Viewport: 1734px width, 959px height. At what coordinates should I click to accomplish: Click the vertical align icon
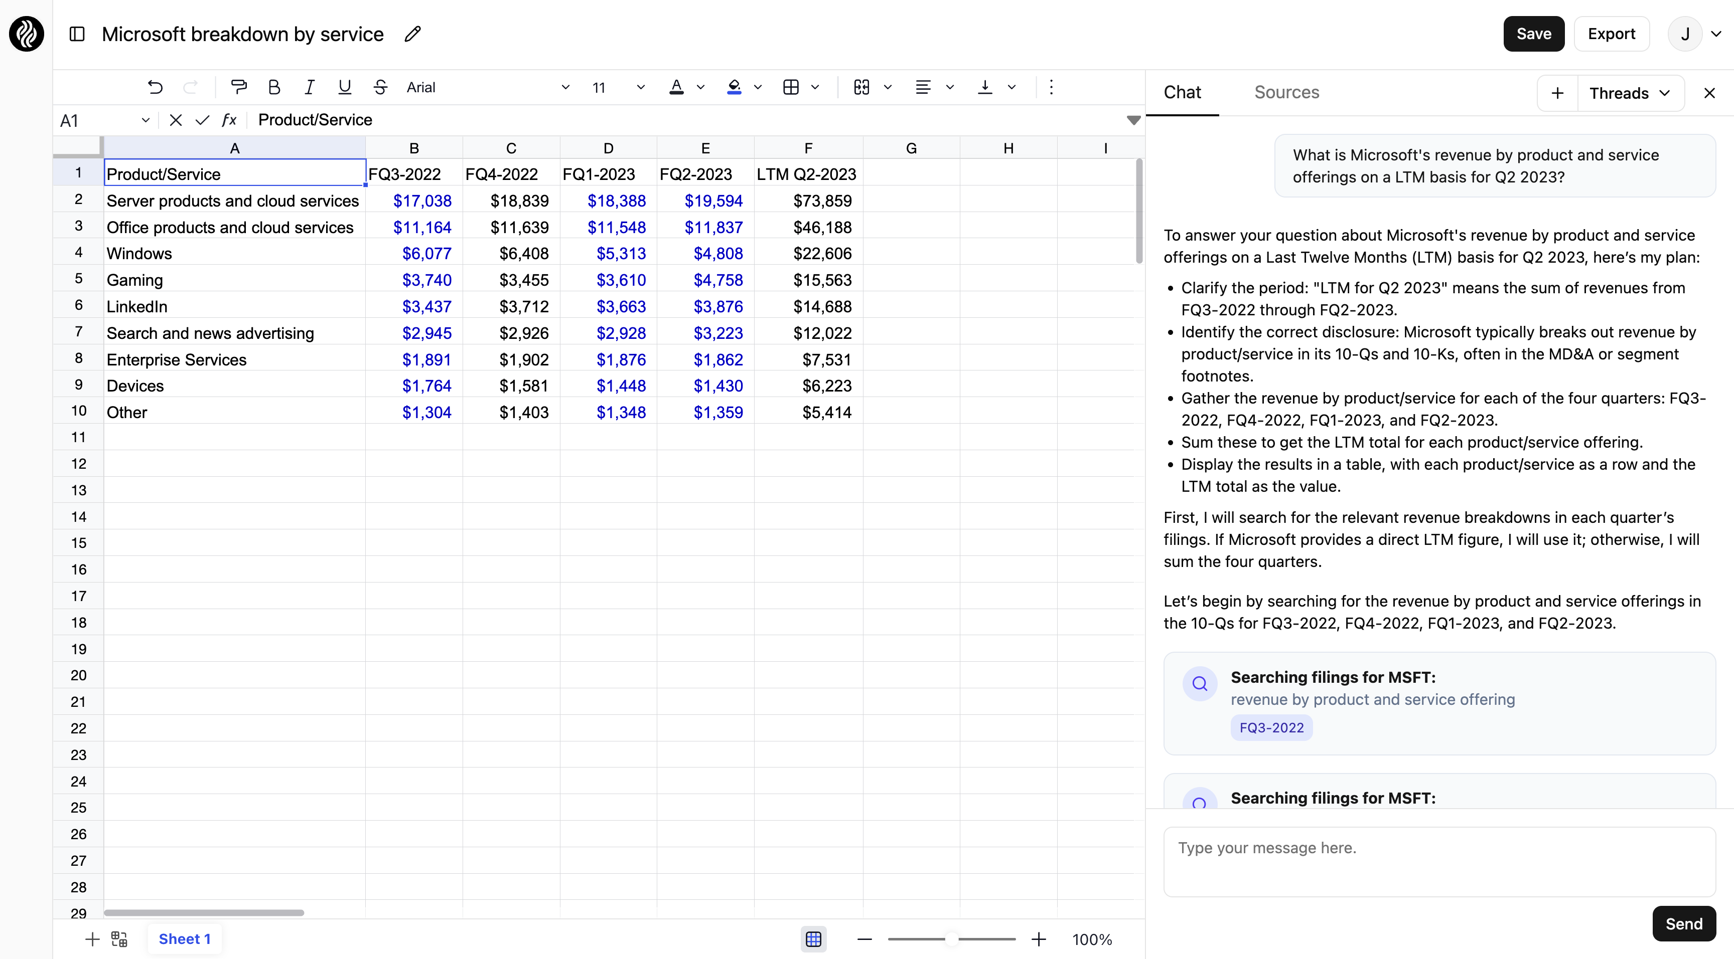coord(985,87)
